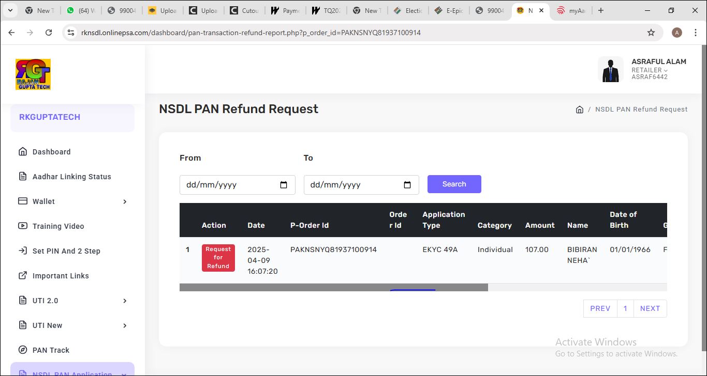Expand the UTI New submenu

tap(125, 325)
